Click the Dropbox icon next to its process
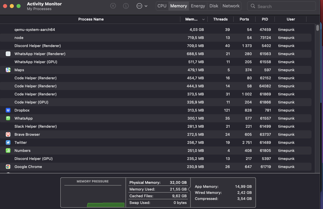The height and width of the screenshot is (209, 323). pyautogui.click(x=8, y=110)
